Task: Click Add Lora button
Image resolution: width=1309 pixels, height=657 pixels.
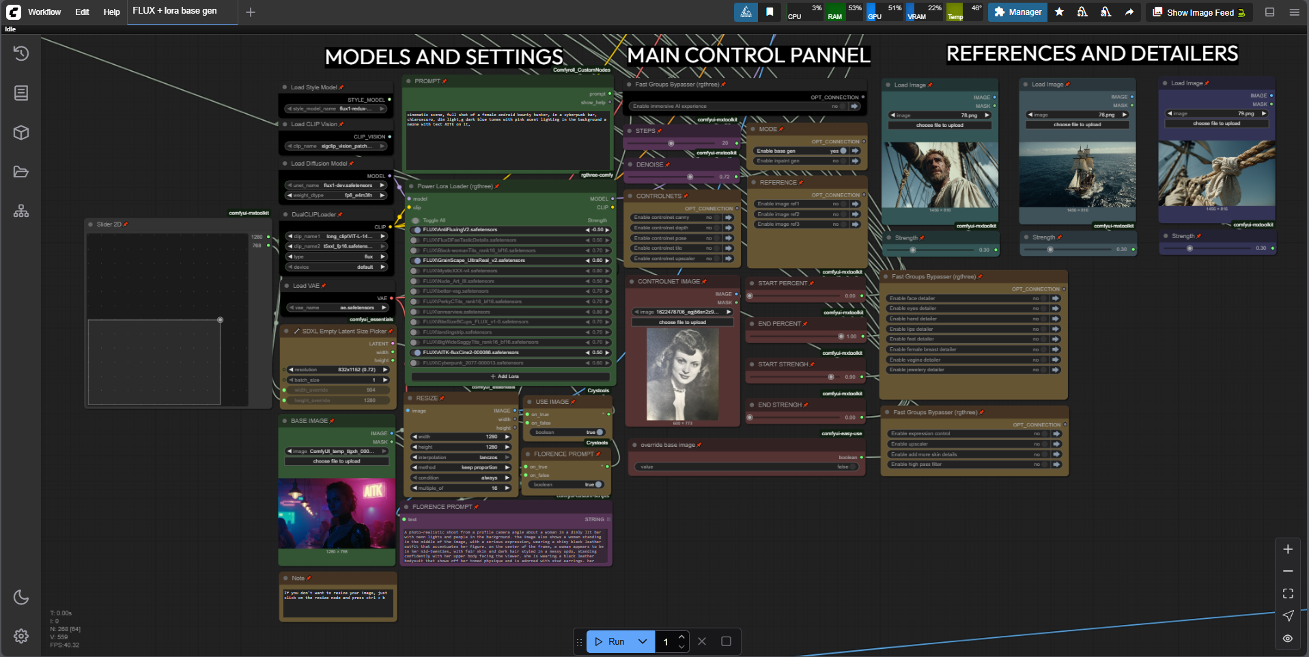Action: click(510, 376)
